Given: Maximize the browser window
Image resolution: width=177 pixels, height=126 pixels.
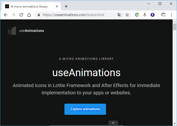Looking at the screenshot, I should click(160, 4).
